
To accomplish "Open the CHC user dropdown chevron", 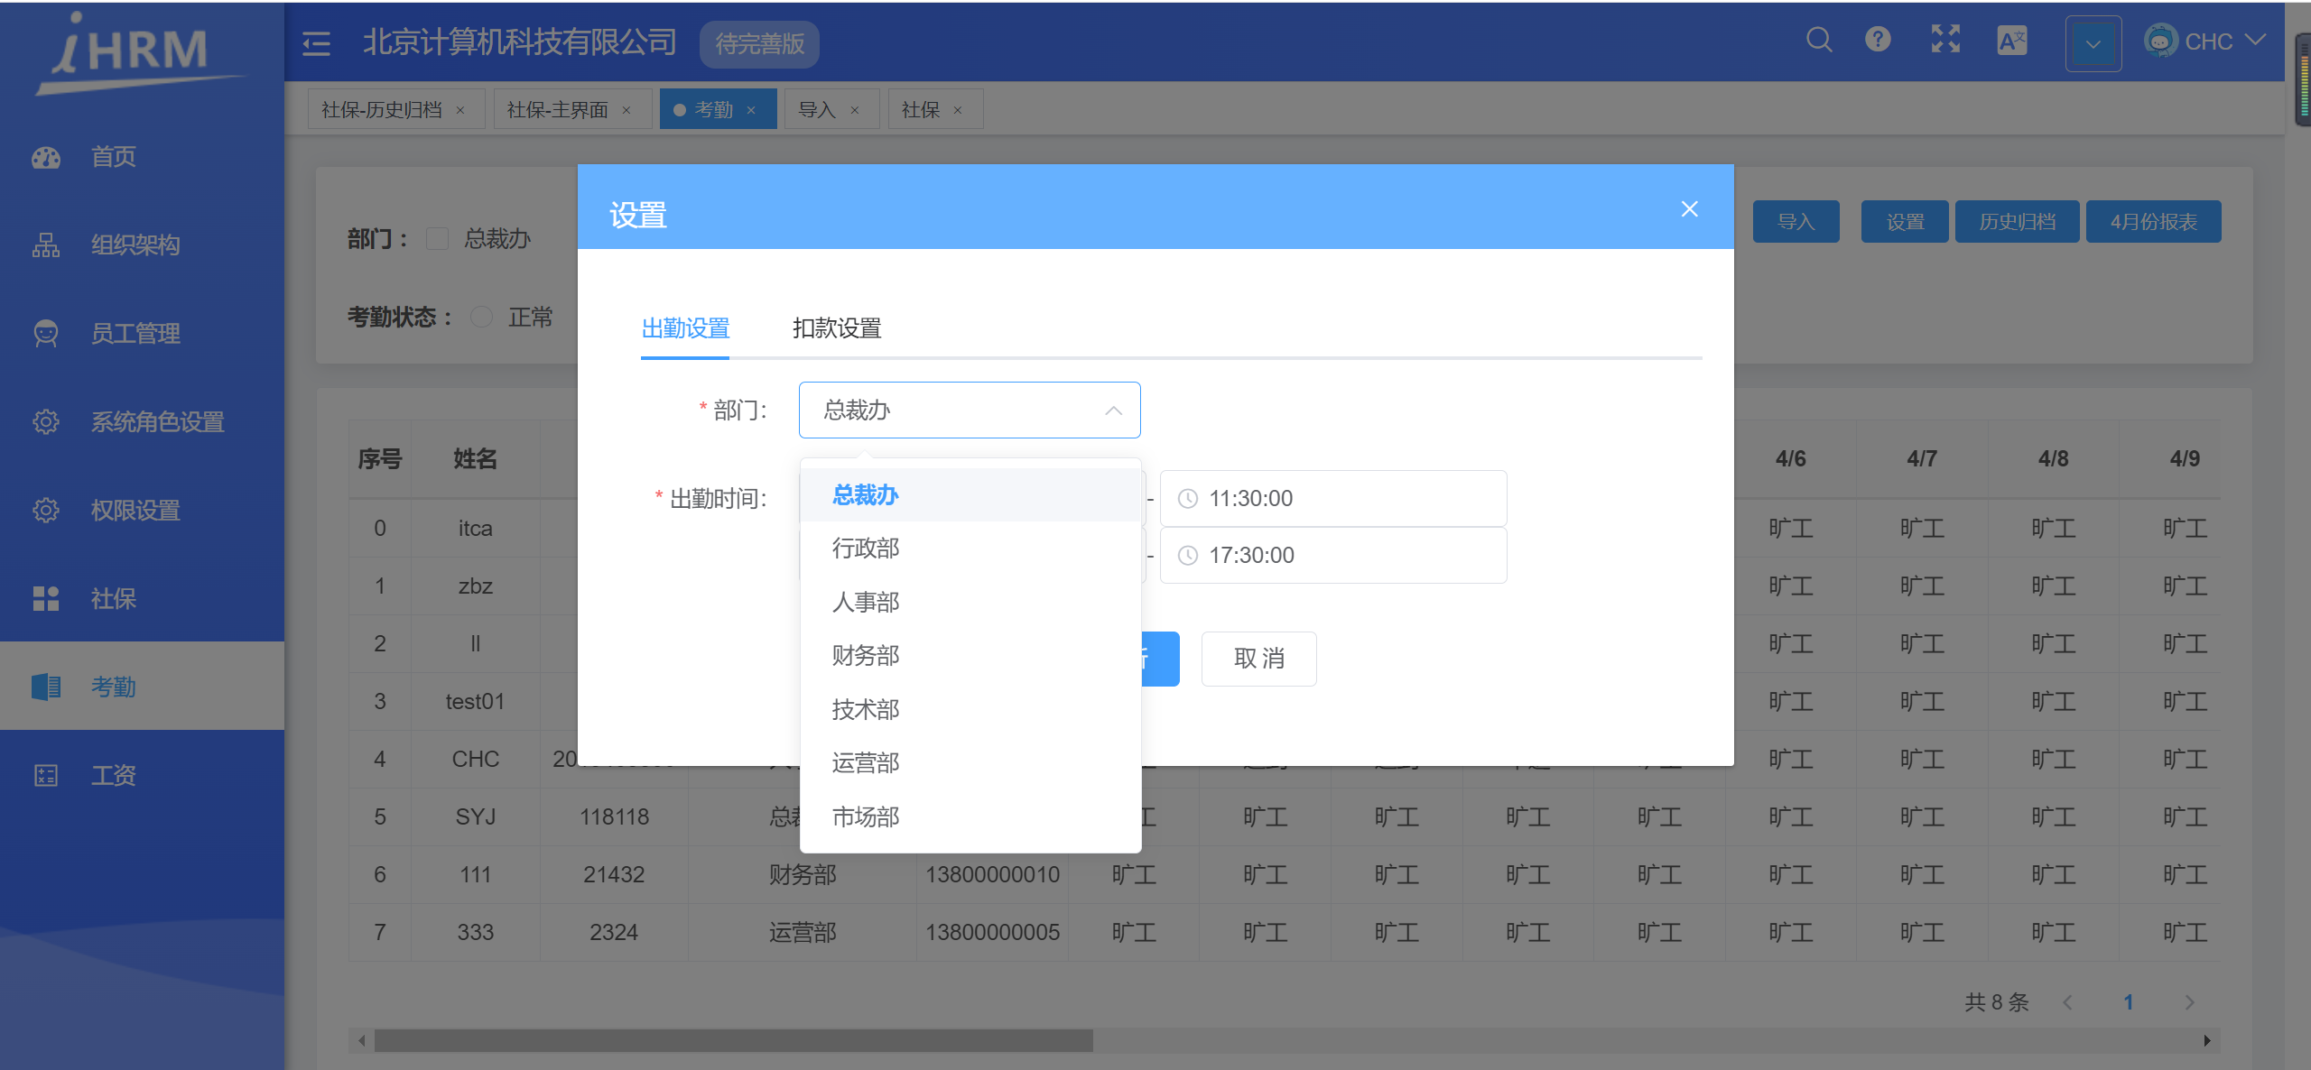I will [2254, 41].
